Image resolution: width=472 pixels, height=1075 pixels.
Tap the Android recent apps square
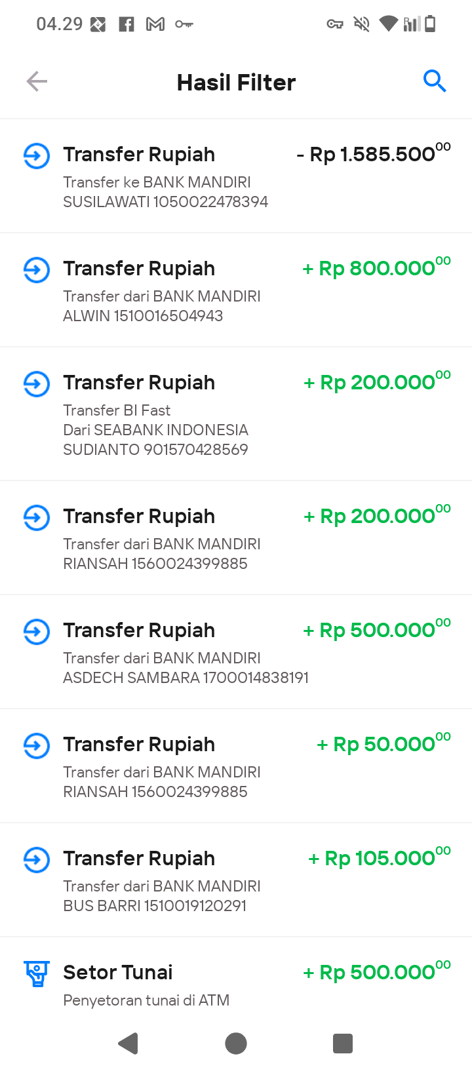coord(343,1043)
